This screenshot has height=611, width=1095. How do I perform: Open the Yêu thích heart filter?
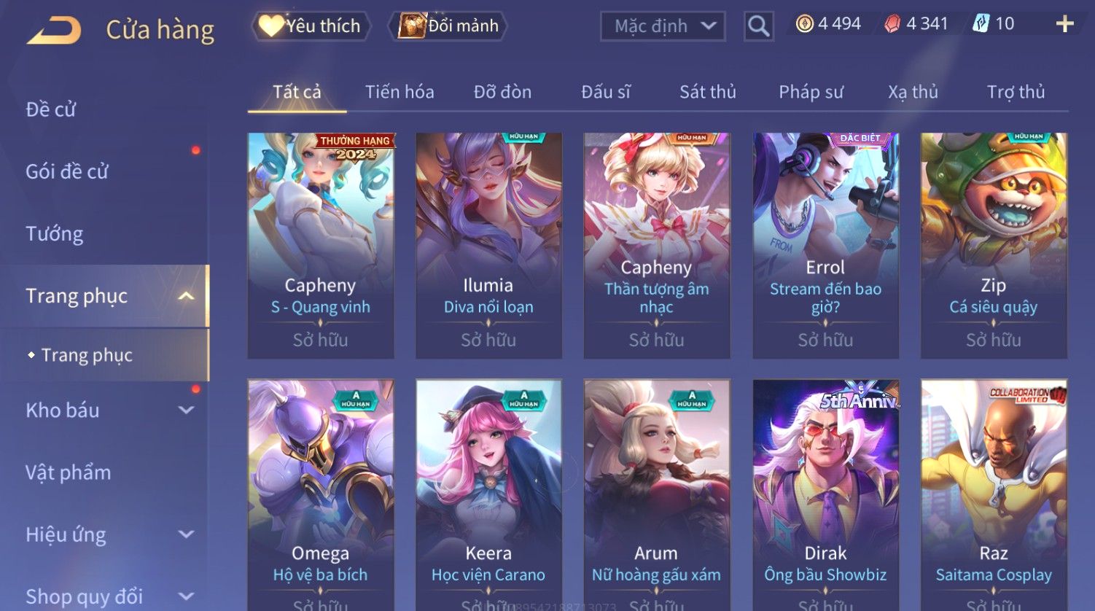pyautogui.click(x=311, y=26)
